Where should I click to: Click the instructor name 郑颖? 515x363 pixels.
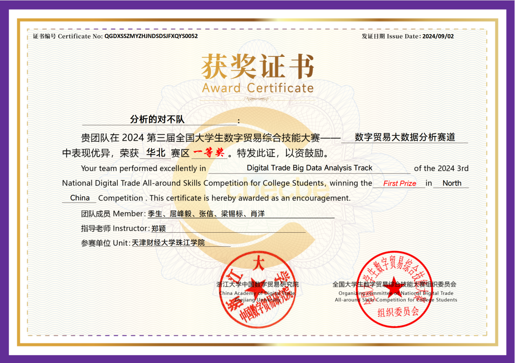tap(158, 228)
